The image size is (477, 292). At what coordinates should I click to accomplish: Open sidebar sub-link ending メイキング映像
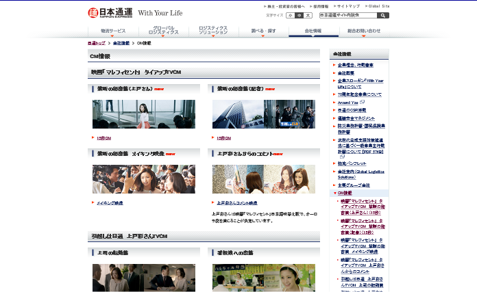point(363,246)
